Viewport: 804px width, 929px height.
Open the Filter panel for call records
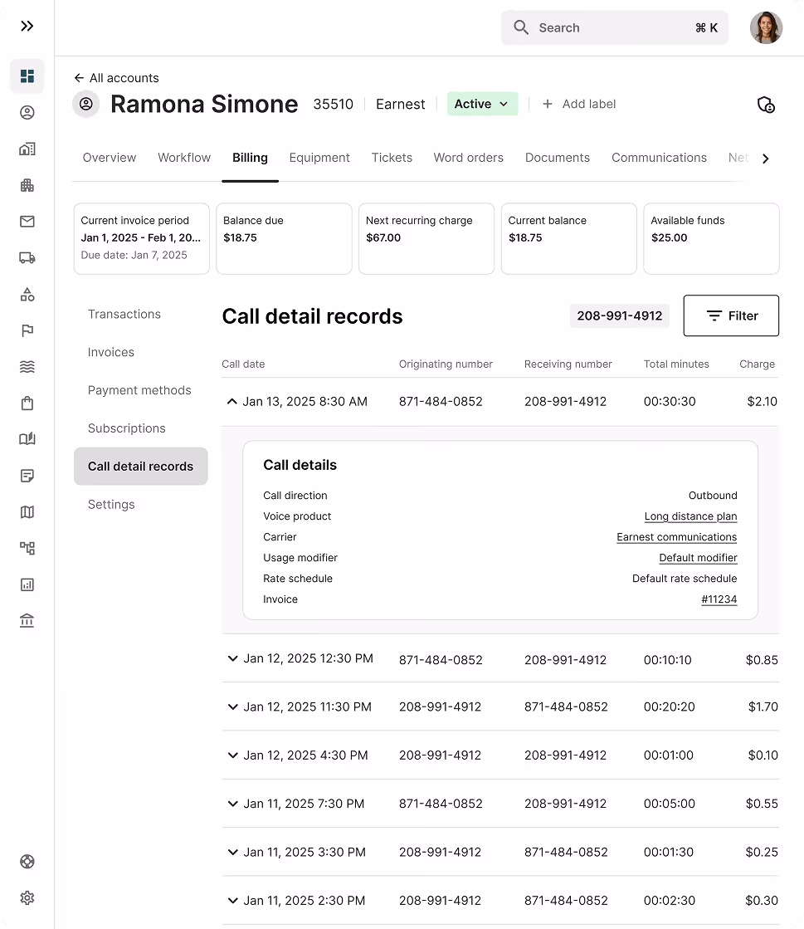tap(731, 315)
